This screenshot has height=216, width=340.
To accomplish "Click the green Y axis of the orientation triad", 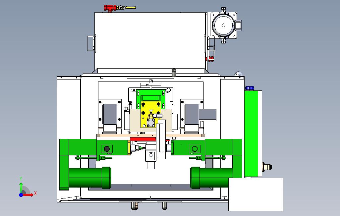I will [21, 188].
